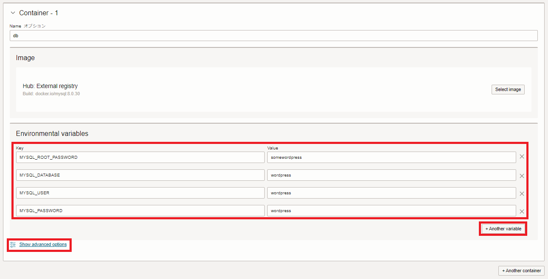
Task: Edit the value field for MYSQL_DATABASE
Action: point(391,175)
